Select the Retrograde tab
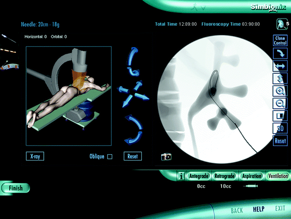The height and width of the screenshot is (219, 291). point(224,176)
